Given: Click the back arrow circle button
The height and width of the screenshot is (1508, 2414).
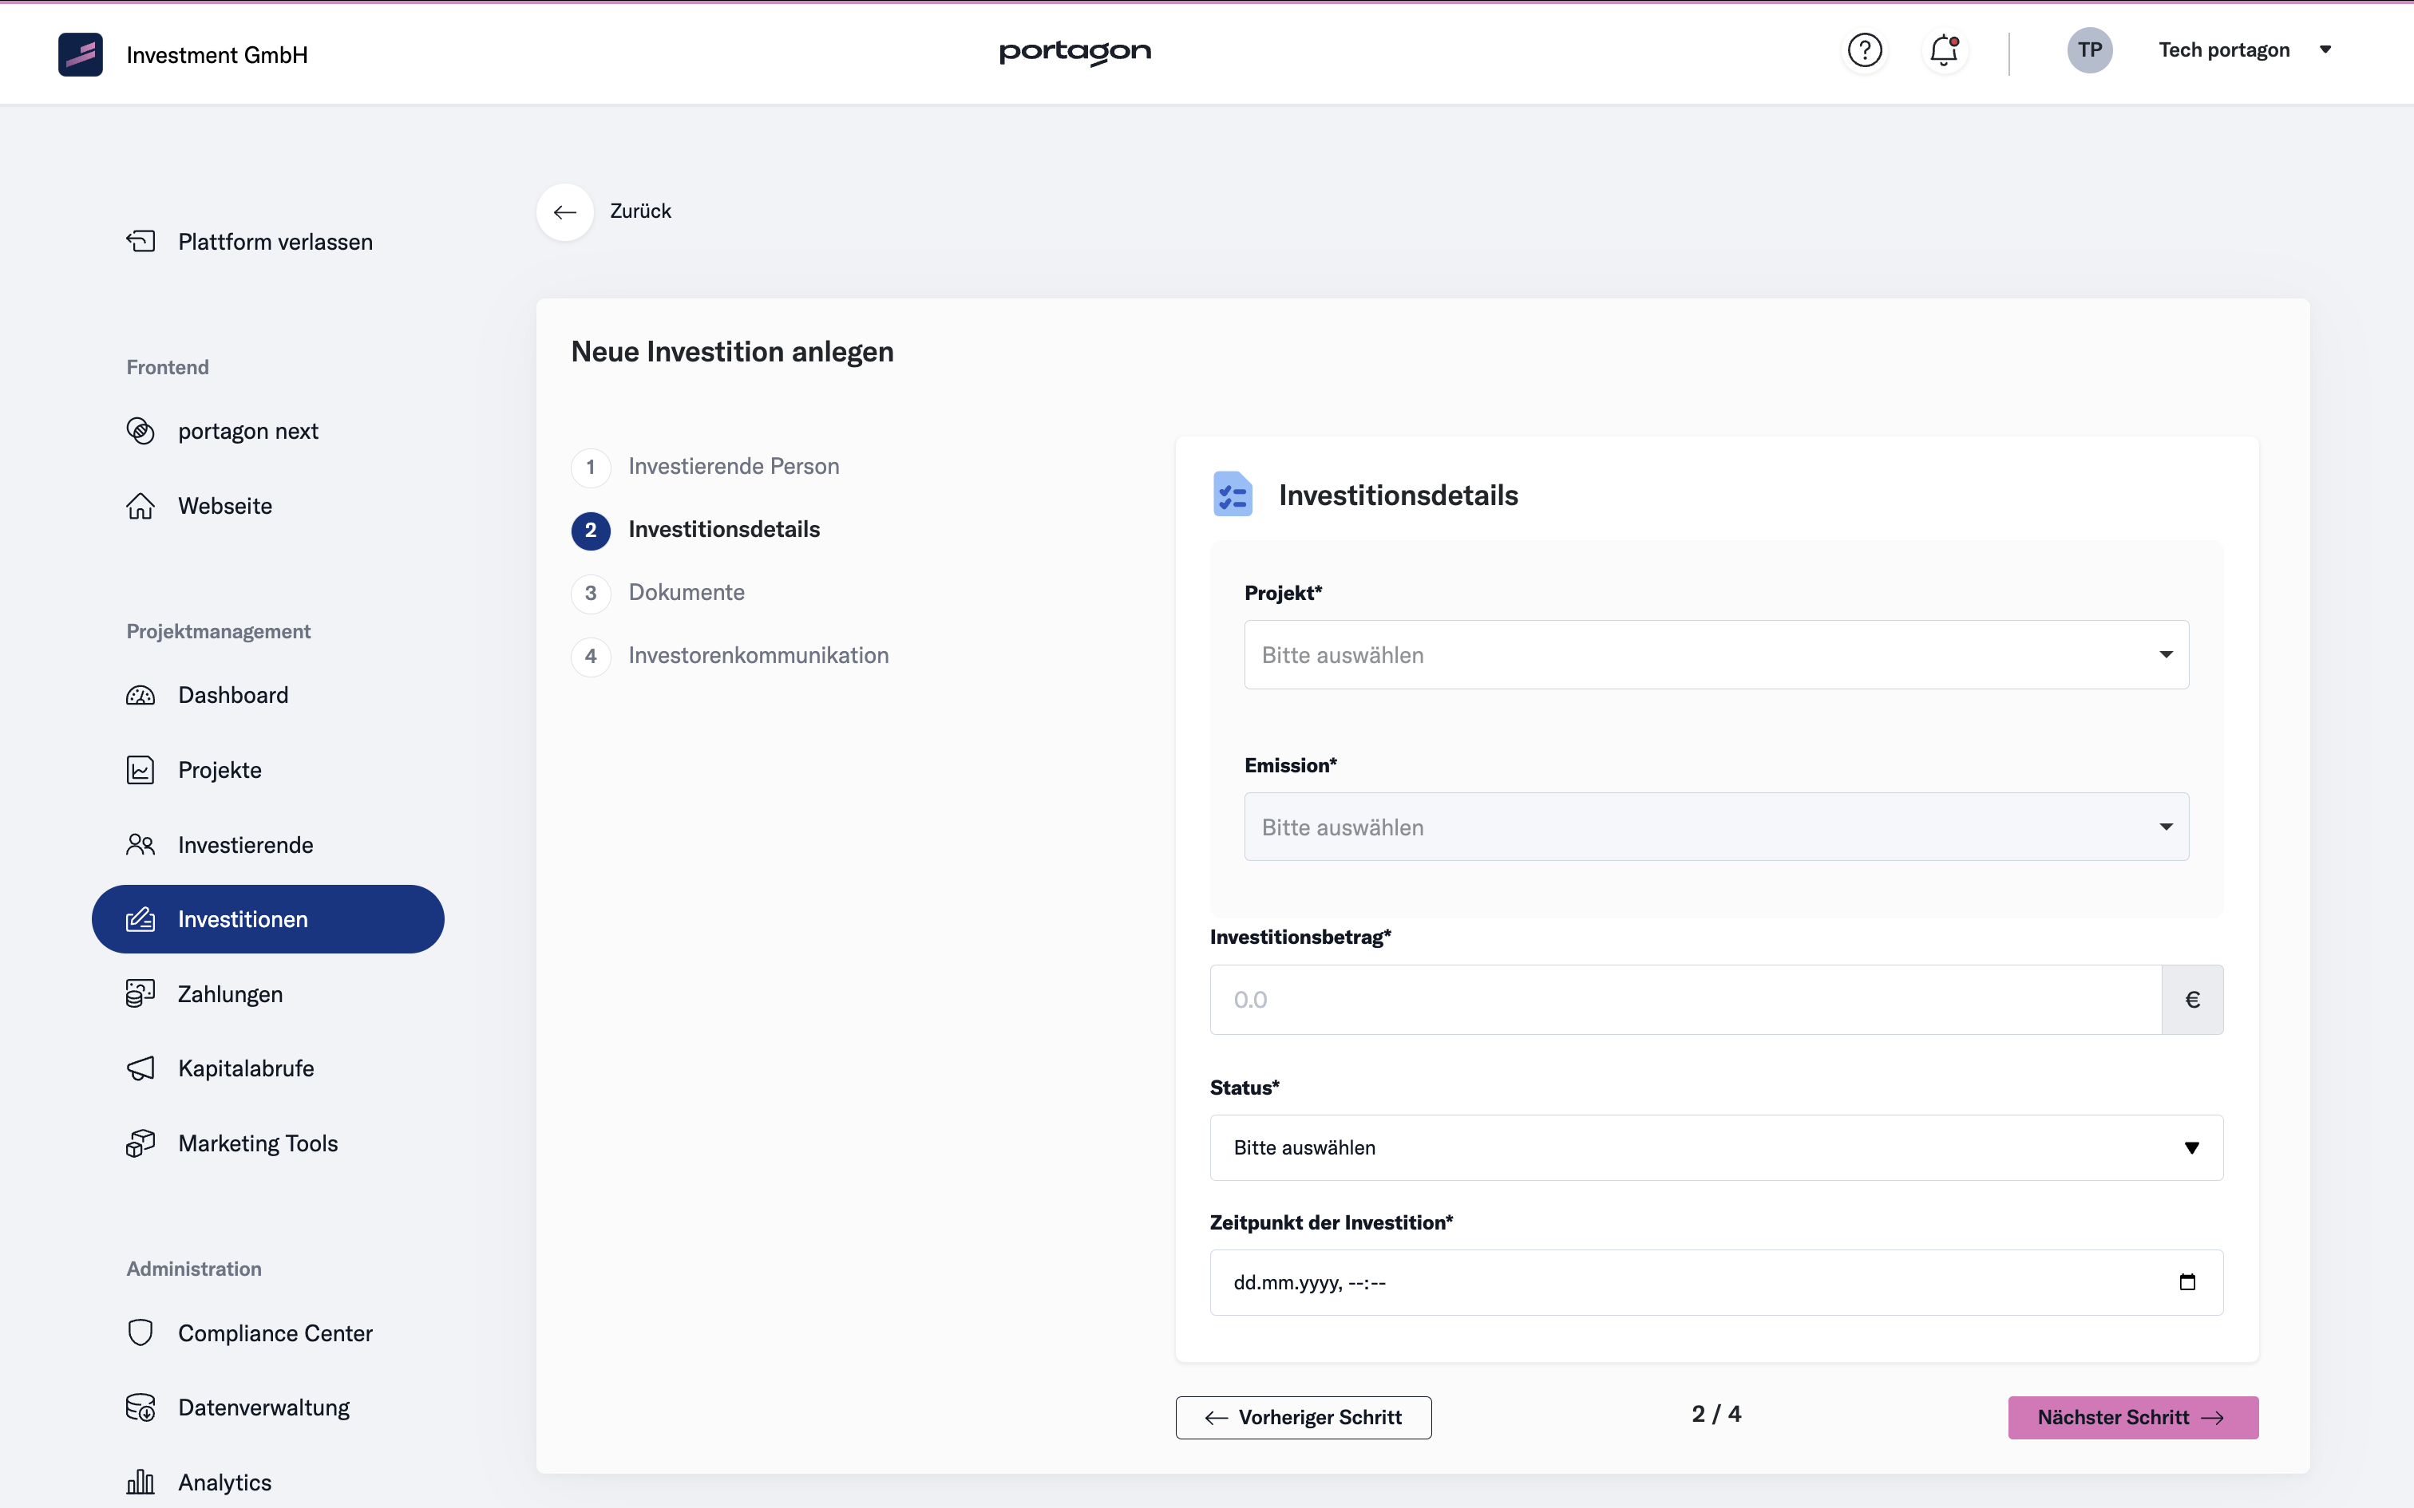Looking at the screenshot, I should point(566,211).
